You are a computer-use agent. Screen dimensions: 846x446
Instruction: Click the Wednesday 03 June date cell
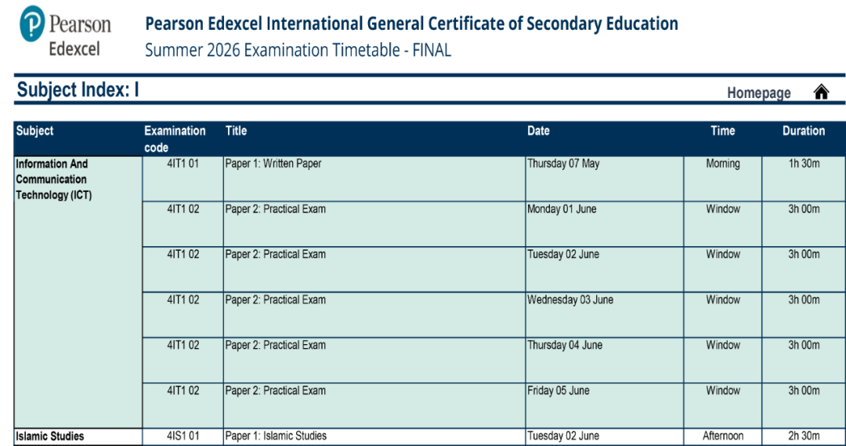coord(570,300)
